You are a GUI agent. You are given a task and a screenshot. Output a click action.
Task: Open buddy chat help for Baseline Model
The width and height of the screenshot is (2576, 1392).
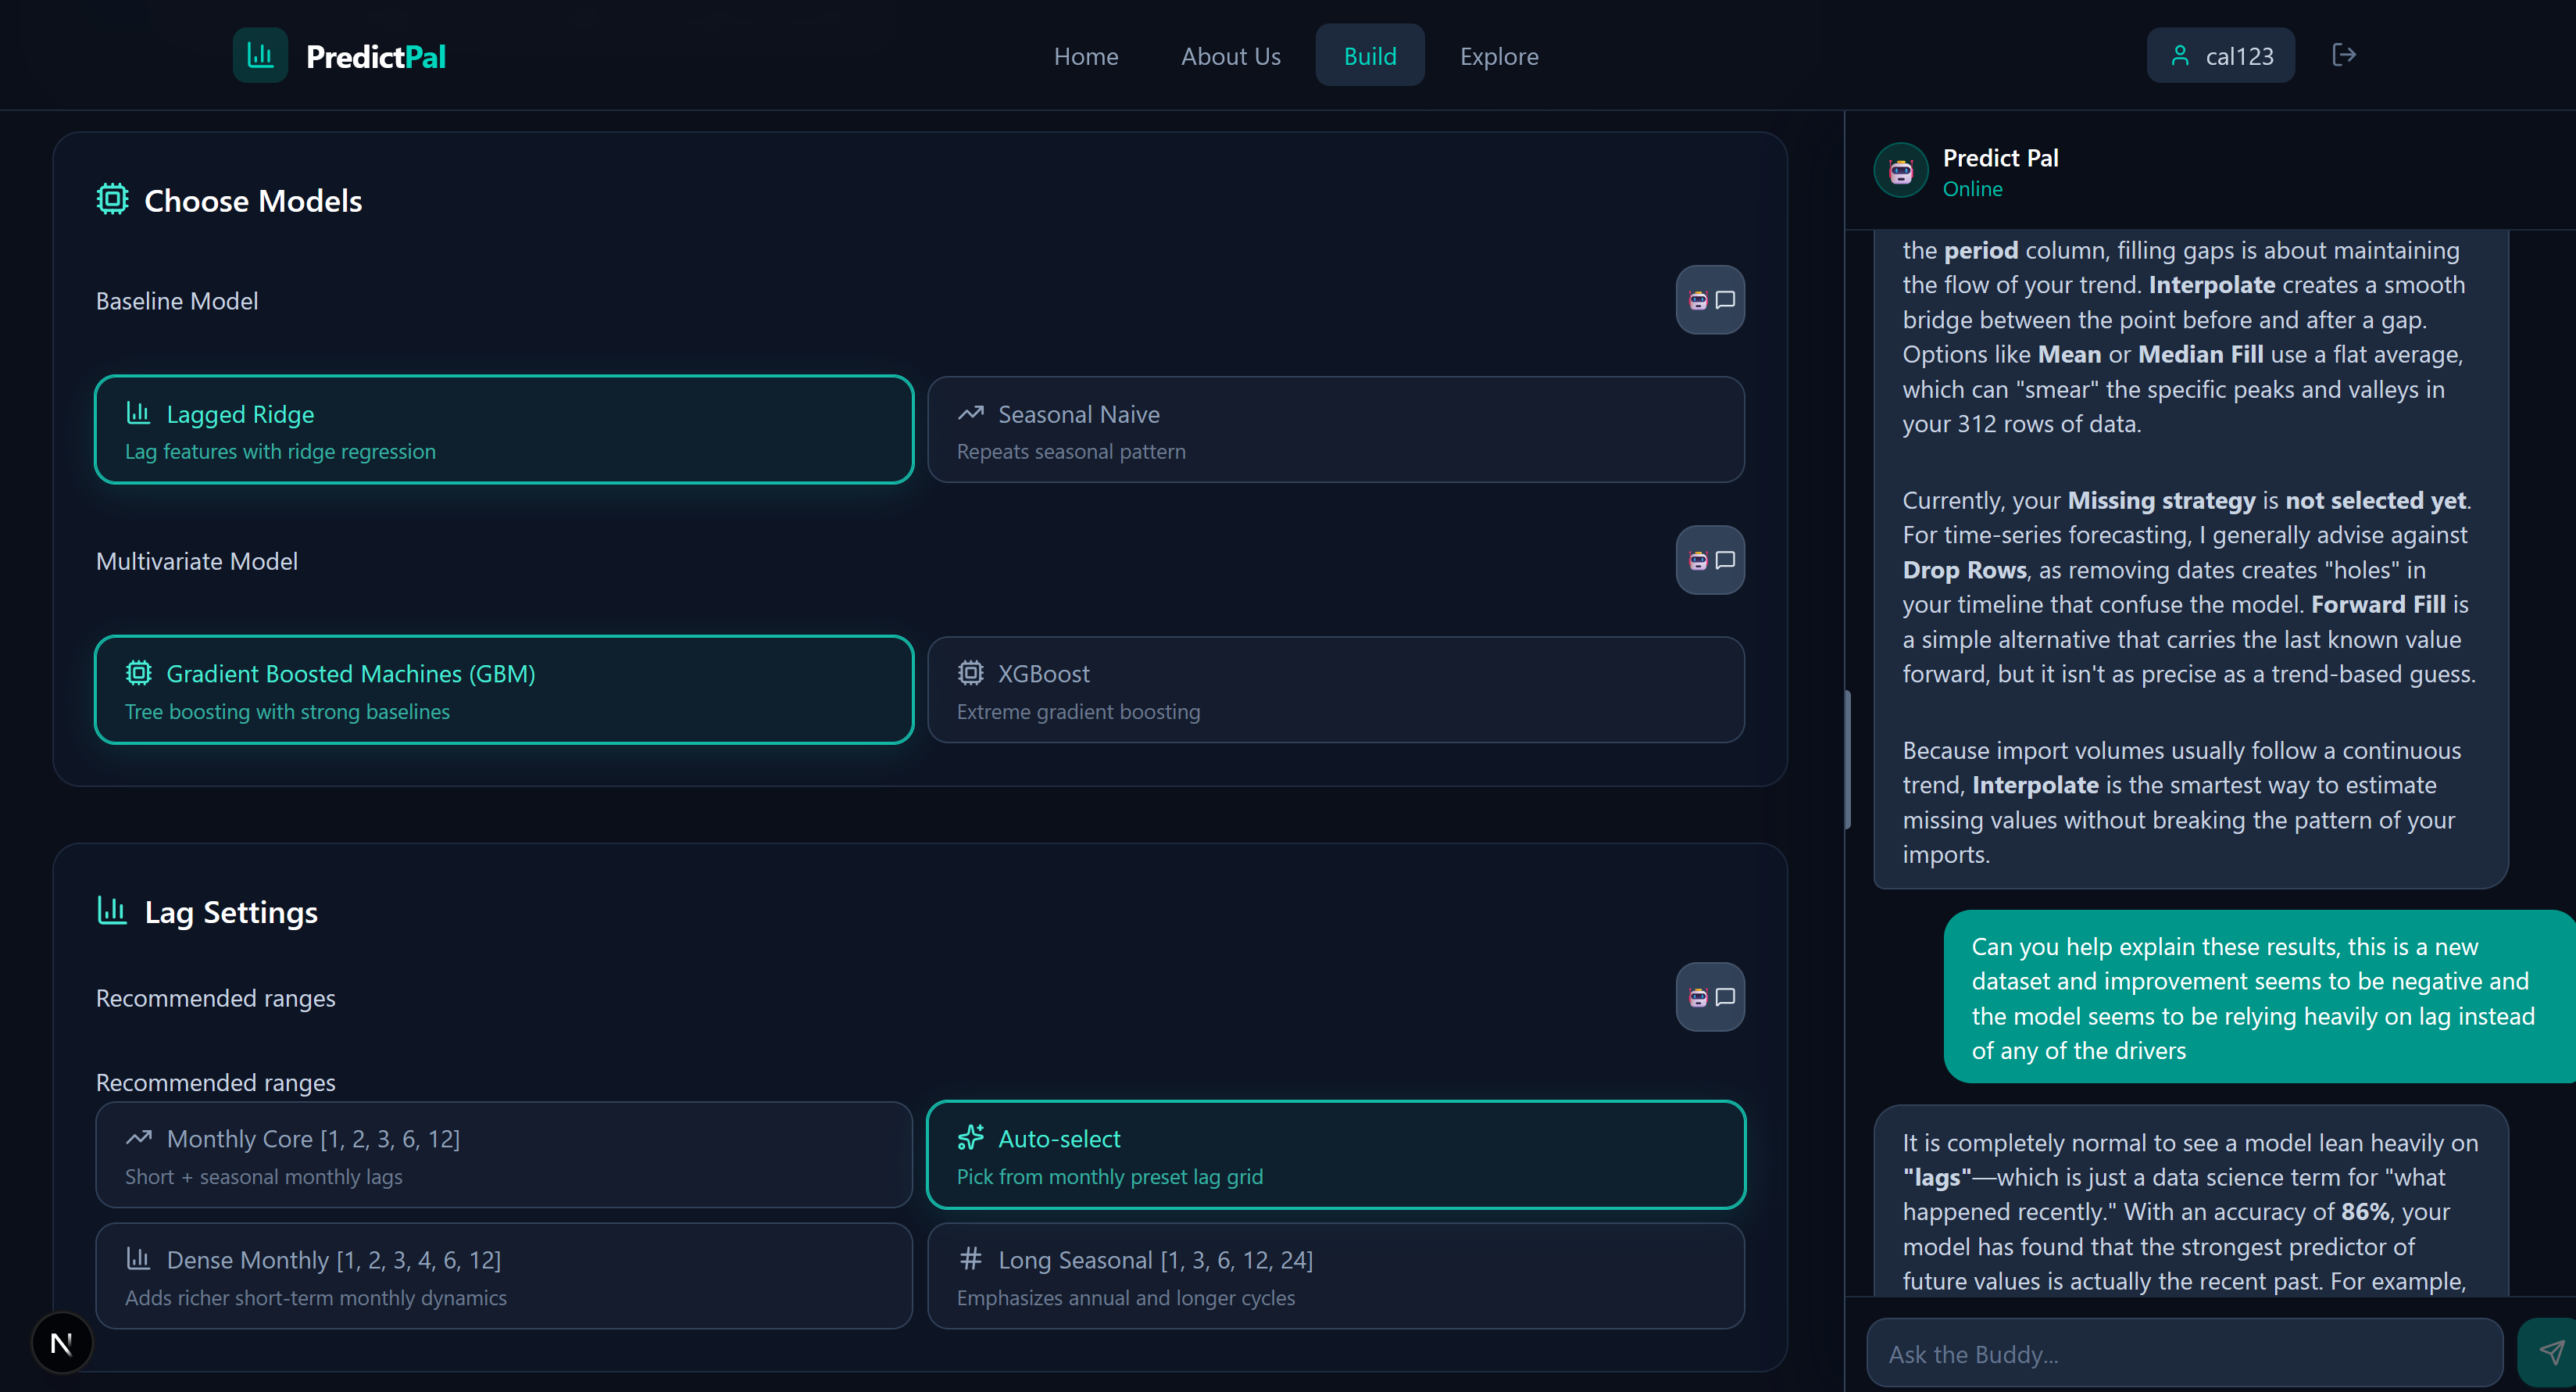[1710, 300]
